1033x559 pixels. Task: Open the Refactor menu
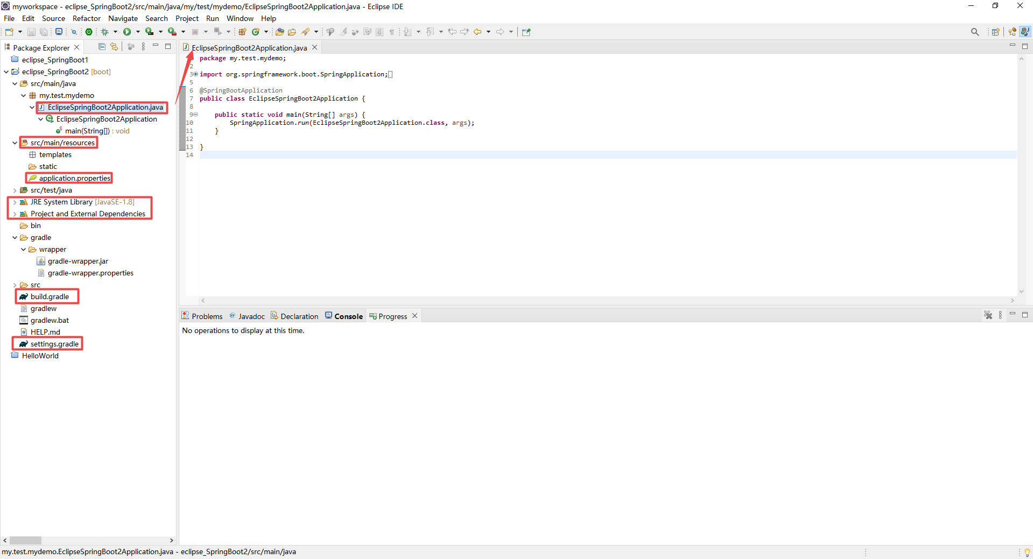[x=87, y=18]
